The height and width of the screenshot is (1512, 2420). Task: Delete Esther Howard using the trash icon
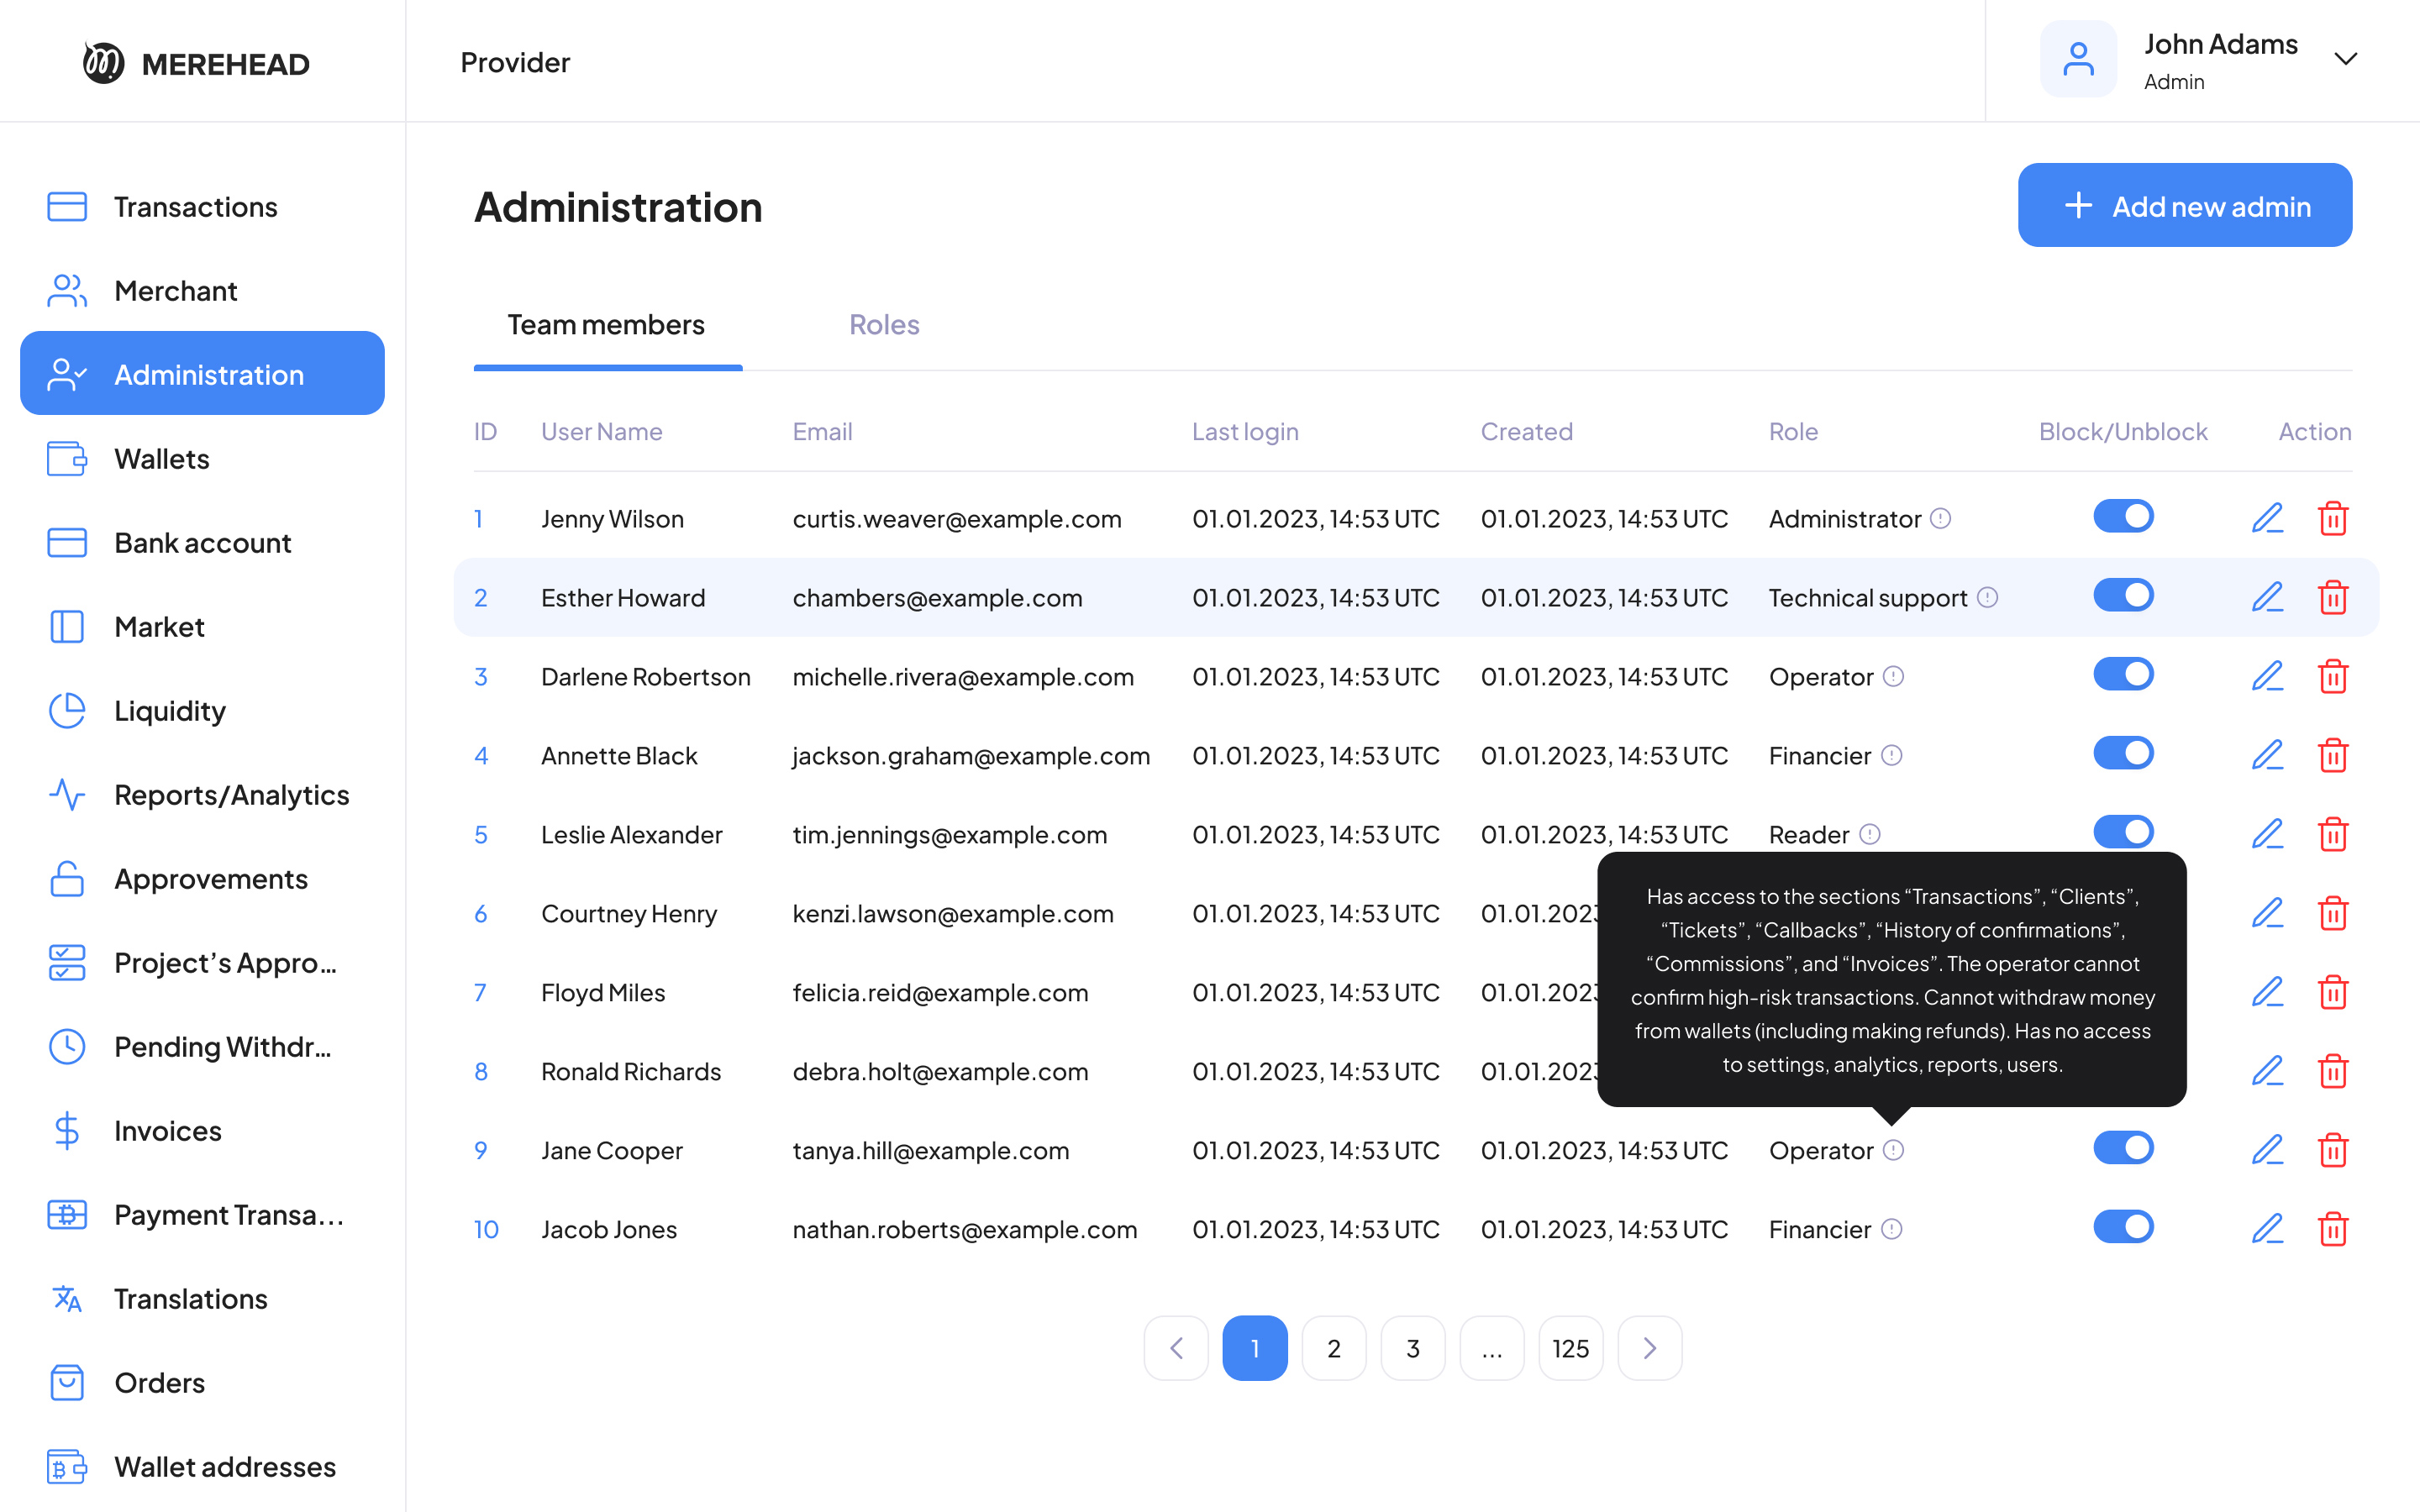pyautogui.click(x=2332, y=597)
